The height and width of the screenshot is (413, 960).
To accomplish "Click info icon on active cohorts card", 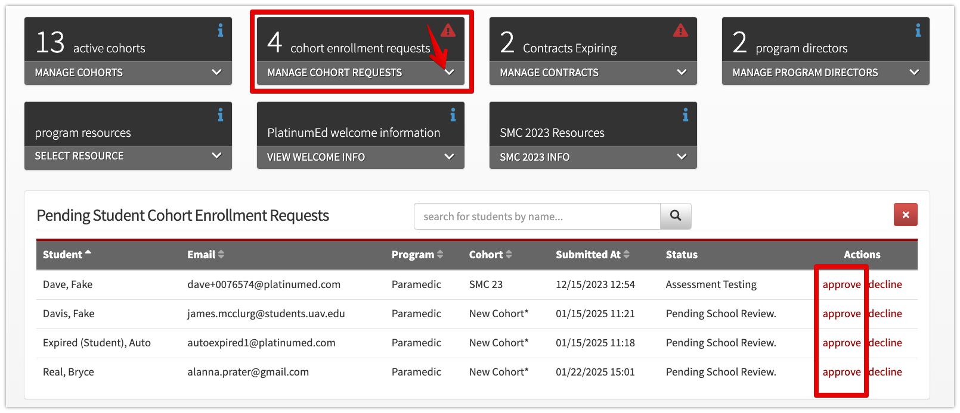I will click(x=221, y=30).
